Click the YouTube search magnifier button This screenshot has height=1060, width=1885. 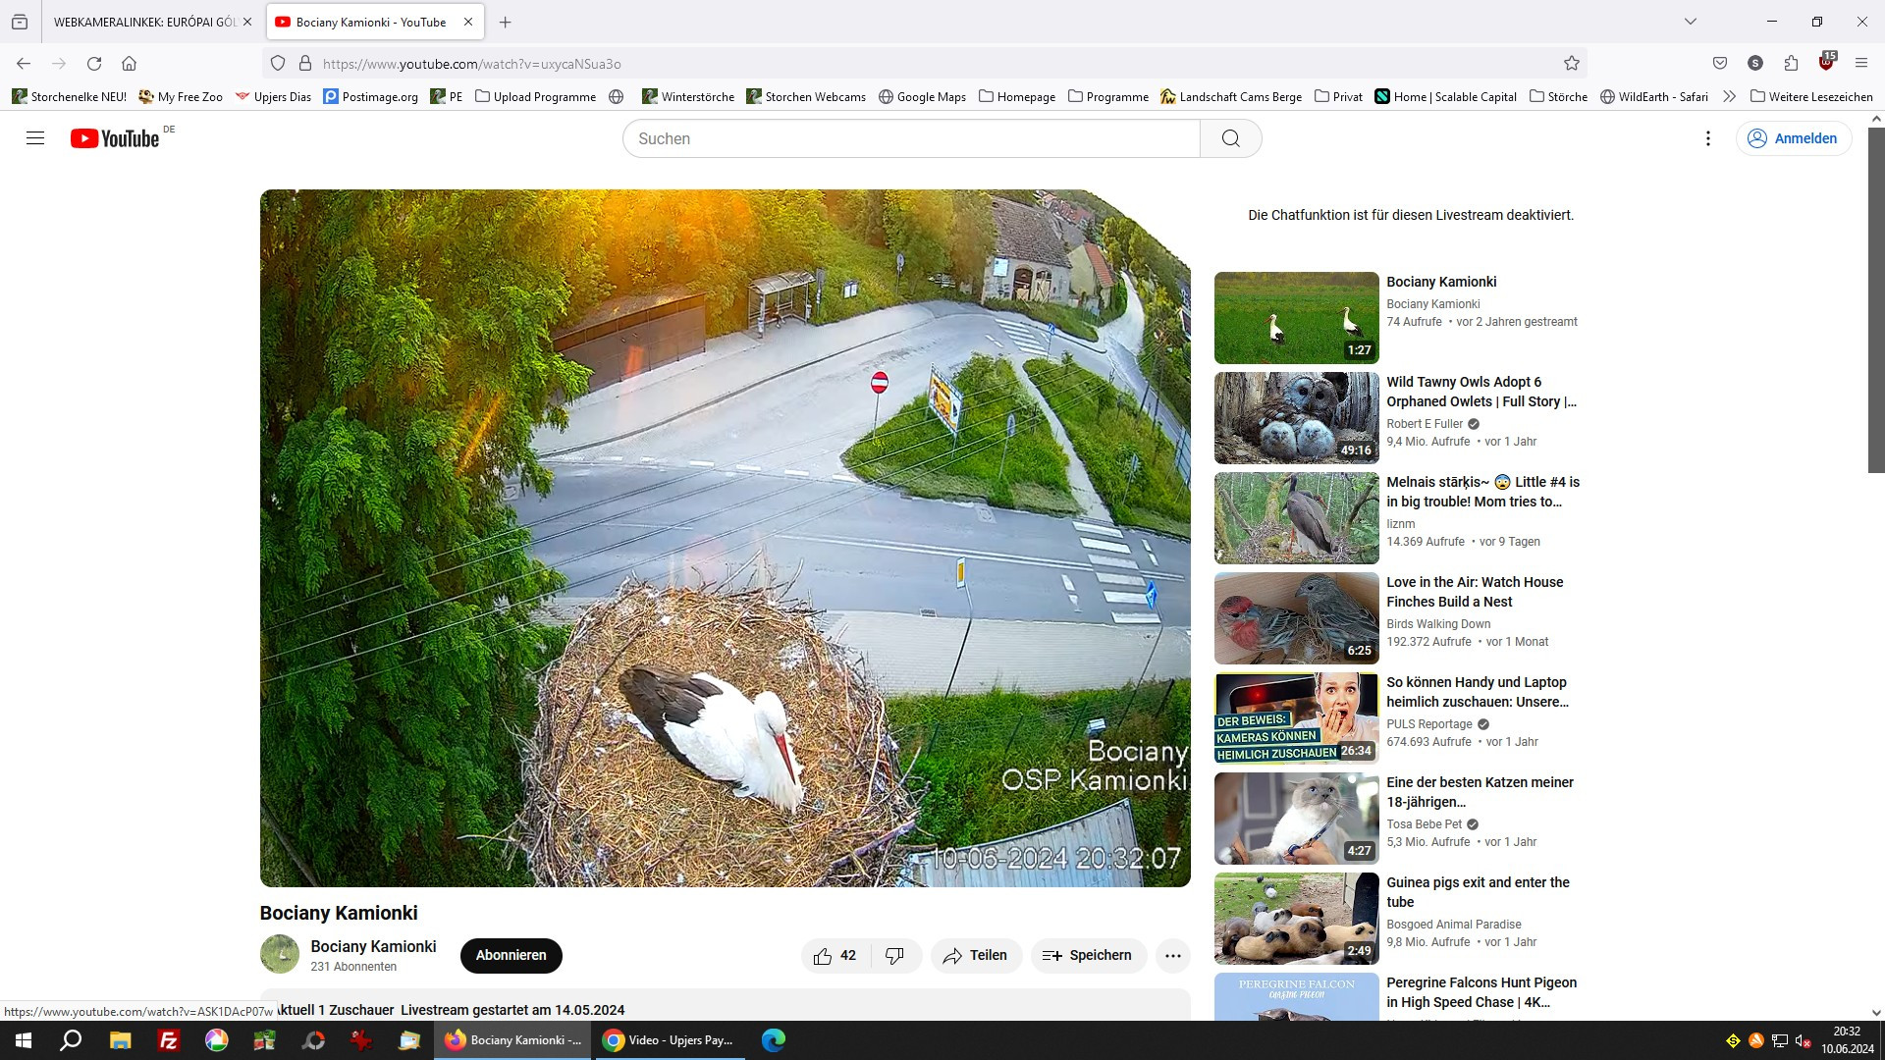tap(1230, 138)
